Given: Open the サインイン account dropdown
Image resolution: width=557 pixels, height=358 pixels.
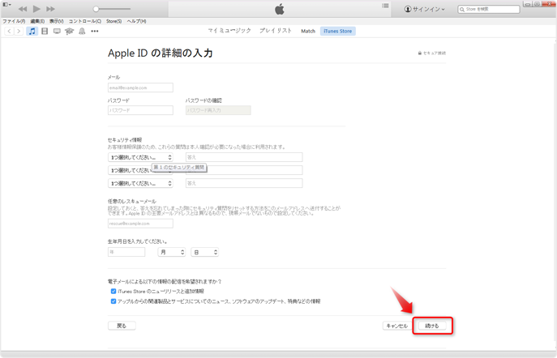Looking at the screenshot, I should click(425, 9).
